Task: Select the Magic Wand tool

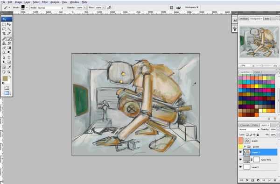Action: tap(9, 29)
